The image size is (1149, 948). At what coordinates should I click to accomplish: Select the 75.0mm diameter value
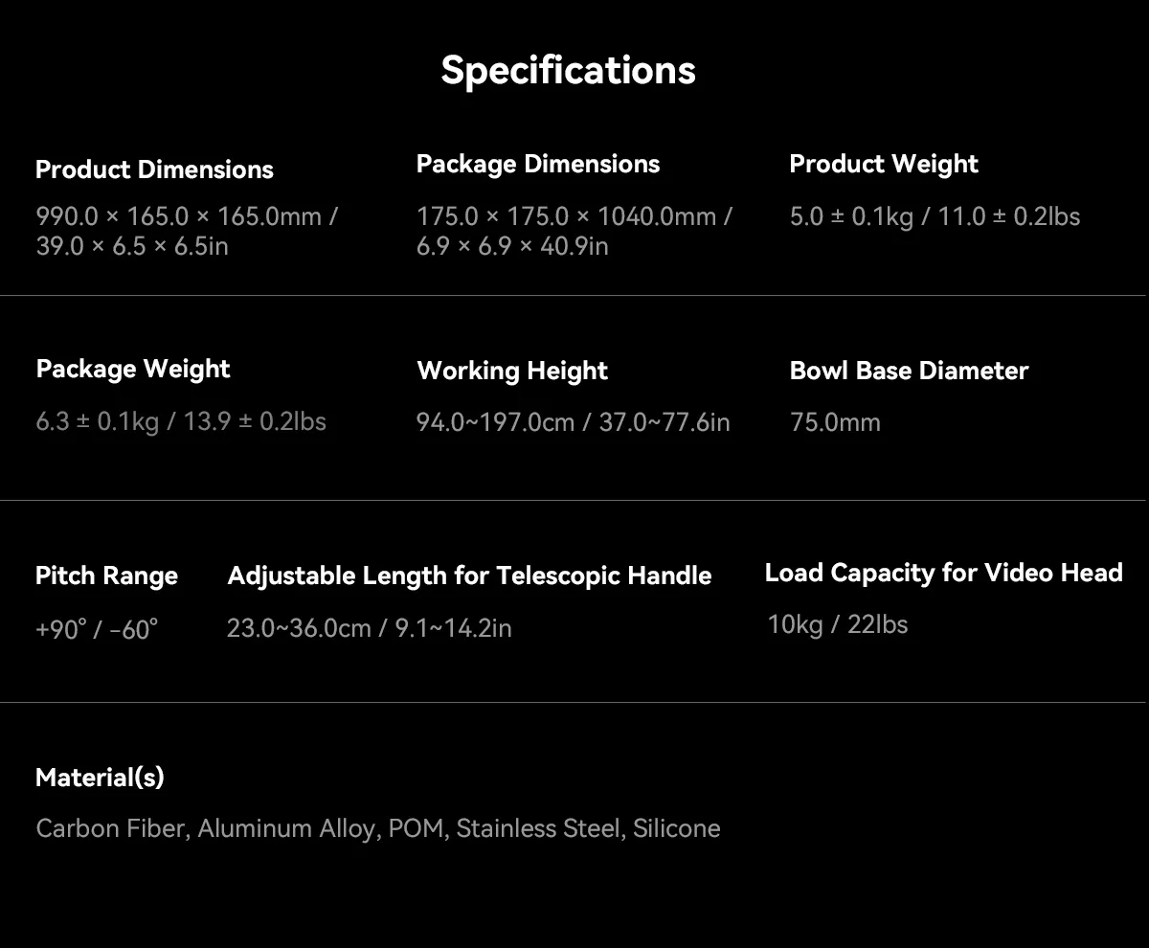coord(835,422)
